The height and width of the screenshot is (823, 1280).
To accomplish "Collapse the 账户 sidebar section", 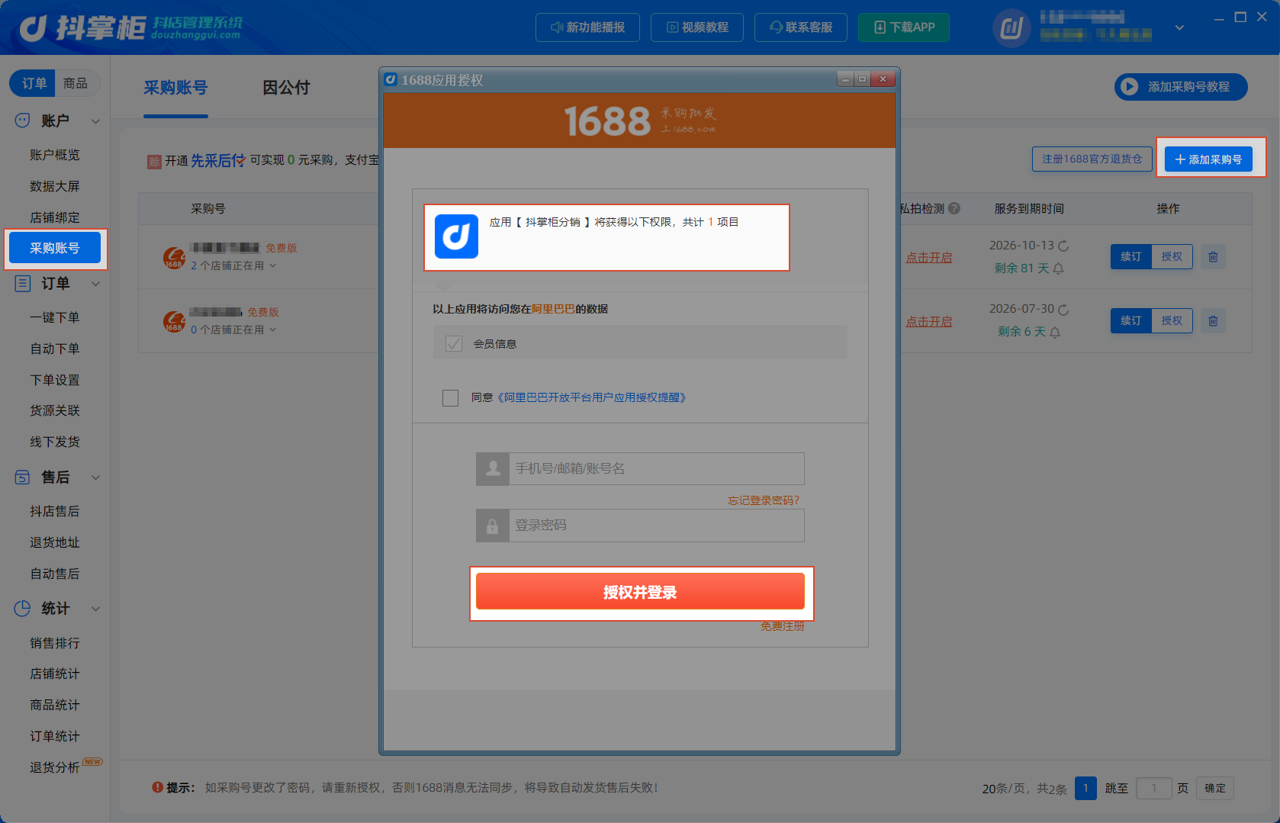I will [96, 121].
